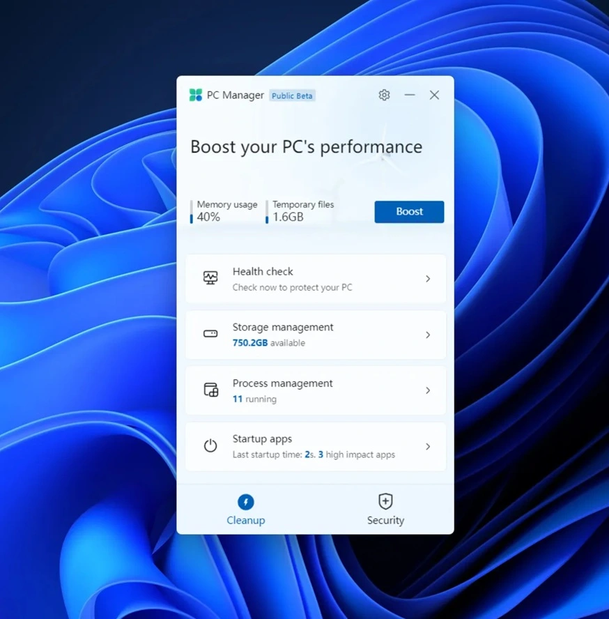
Task: Click the PC Manager logo icon
Action: pos(196,95)
